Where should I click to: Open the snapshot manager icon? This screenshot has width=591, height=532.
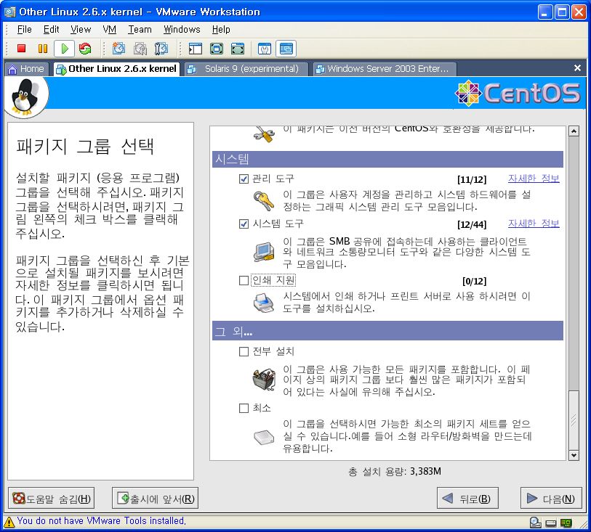(161, 49)
